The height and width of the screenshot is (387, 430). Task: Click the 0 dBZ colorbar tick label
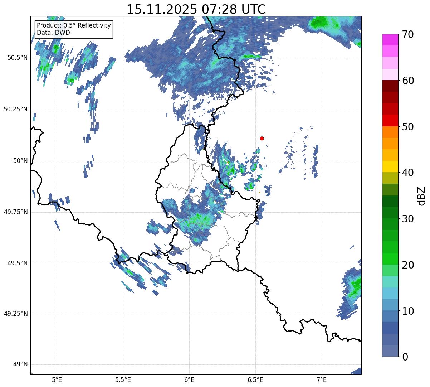pyautogui.click(x=405, y=357)
